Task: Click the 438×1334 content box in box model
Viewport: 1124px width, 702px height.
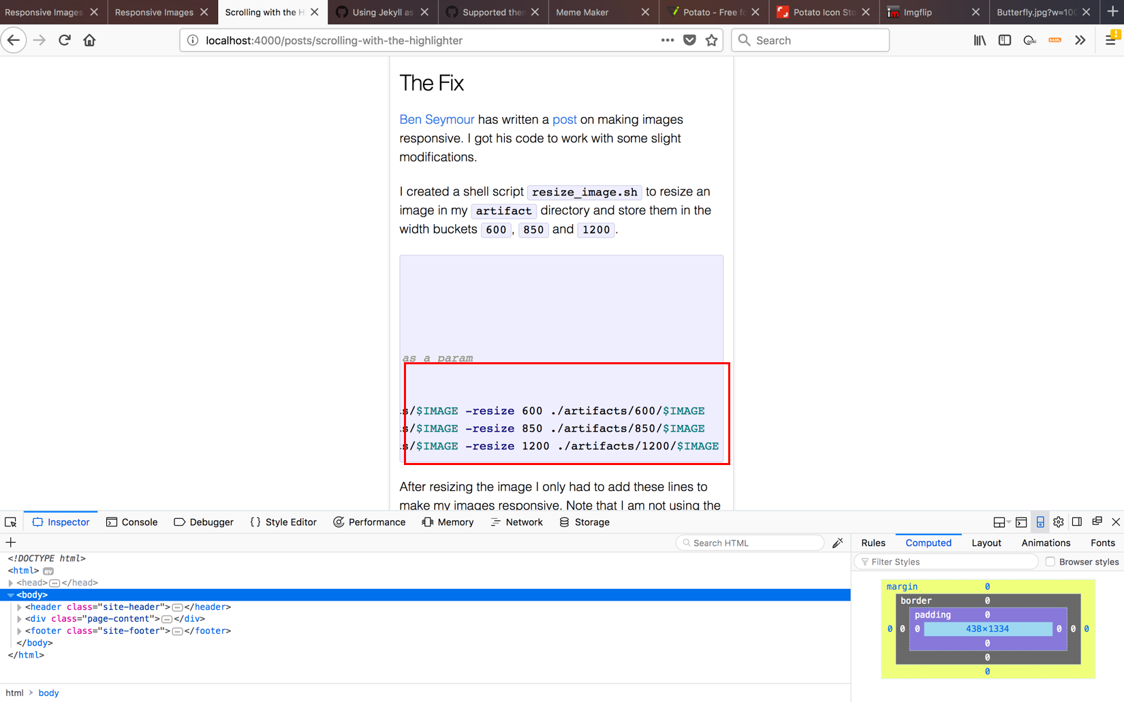Action: click(x=987, y=629)
